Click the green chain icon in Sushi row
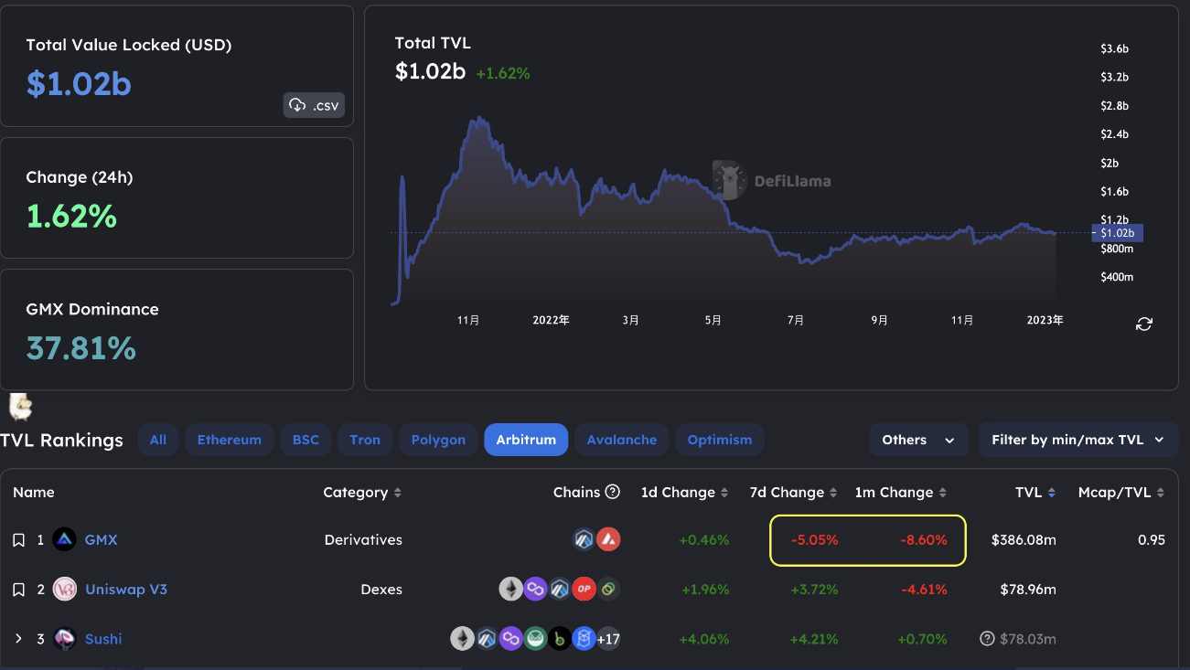The width and height of the screenshot is (1190, 670). pyautogui.click(x=535, y=638)
